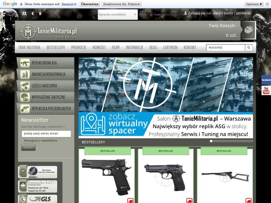271x203 pixels.
Task: Open the Kontakt menu item
Action: [x=190, y=47]
